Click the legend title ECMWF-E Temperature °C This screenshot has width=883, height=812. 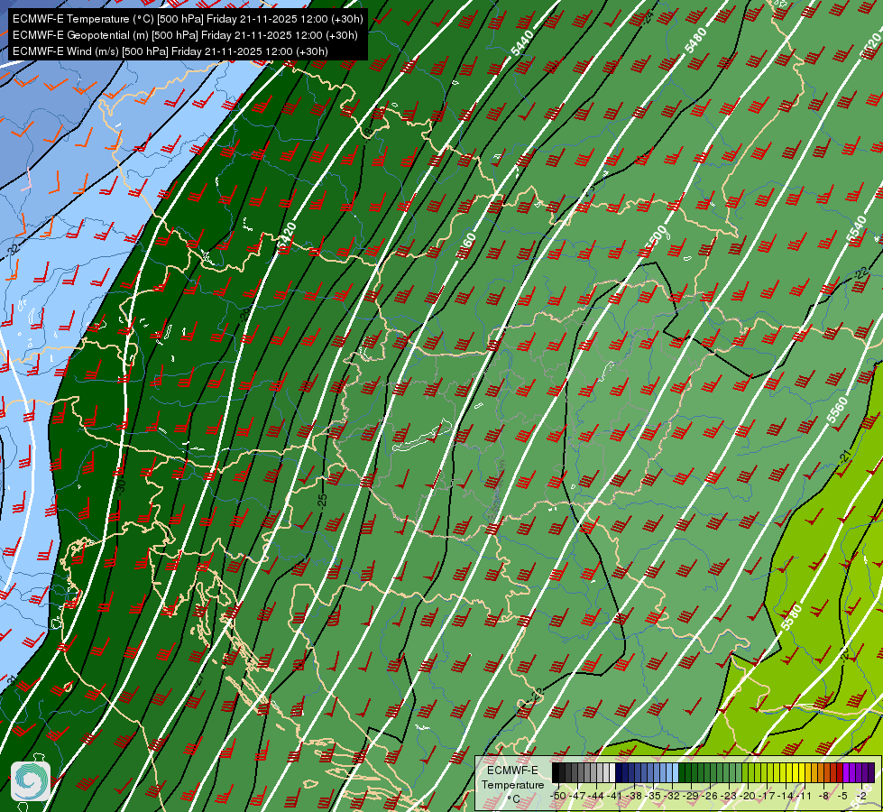point(512,784)
